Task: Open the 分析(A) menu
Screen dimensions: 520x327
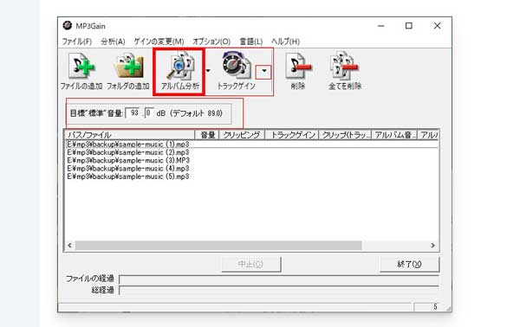Action: tap(113, 42)
